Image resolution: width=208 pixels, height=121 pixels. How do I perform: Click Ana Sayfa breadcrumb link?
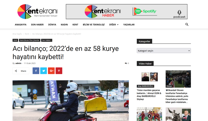[x=17, y=34]
